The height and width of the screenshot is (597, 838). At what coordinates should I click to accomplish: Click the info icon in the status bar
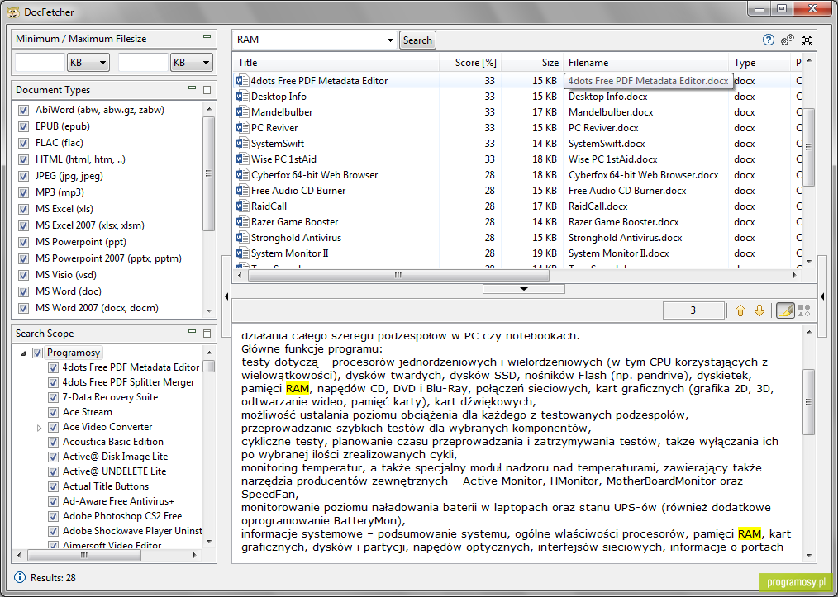click(x=20, y=577)
